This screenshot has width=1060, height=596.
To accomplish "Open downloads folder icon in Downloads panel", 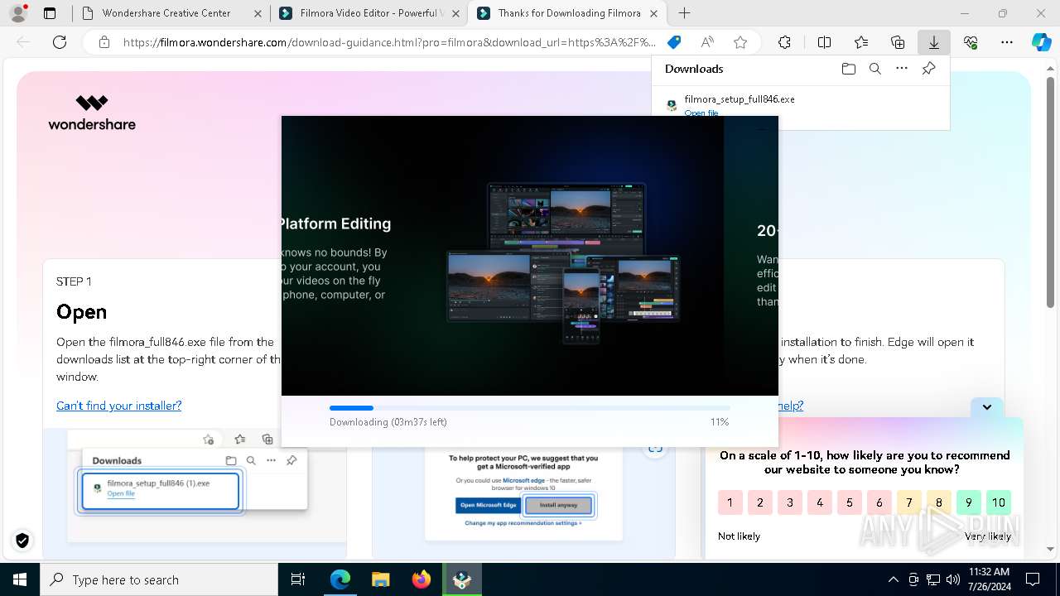I will 848,69.
